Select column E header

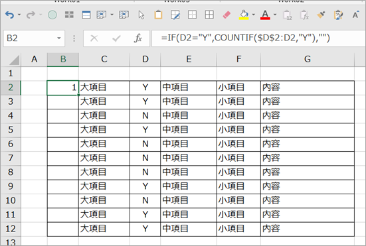(x=189, y=60)
